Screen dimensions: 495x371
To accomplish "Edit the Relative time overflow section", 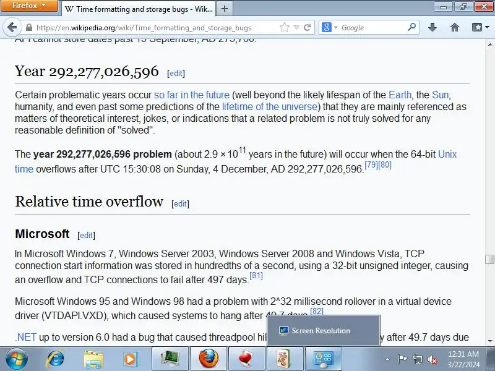I will (x=180, y=204).
